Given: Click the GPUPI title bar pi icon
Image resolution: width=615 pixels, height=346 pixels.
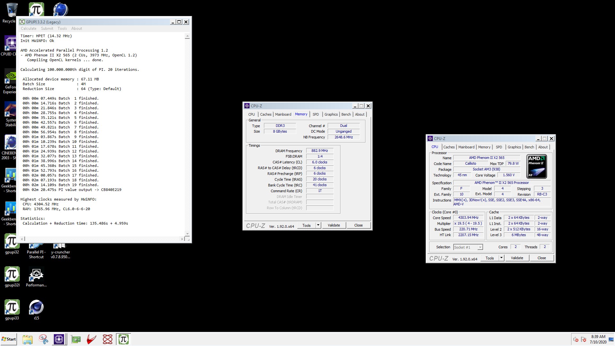Looking at the screenshot, I should click(x=22, y=22).
